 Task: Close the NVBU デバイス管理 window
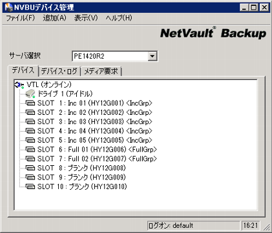264,8
